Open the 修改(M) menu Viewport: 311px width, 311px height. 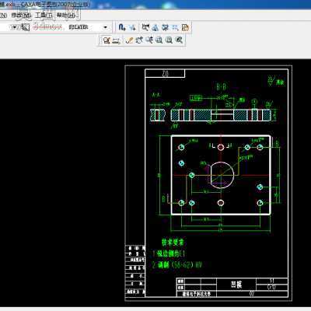click(21, 15)
